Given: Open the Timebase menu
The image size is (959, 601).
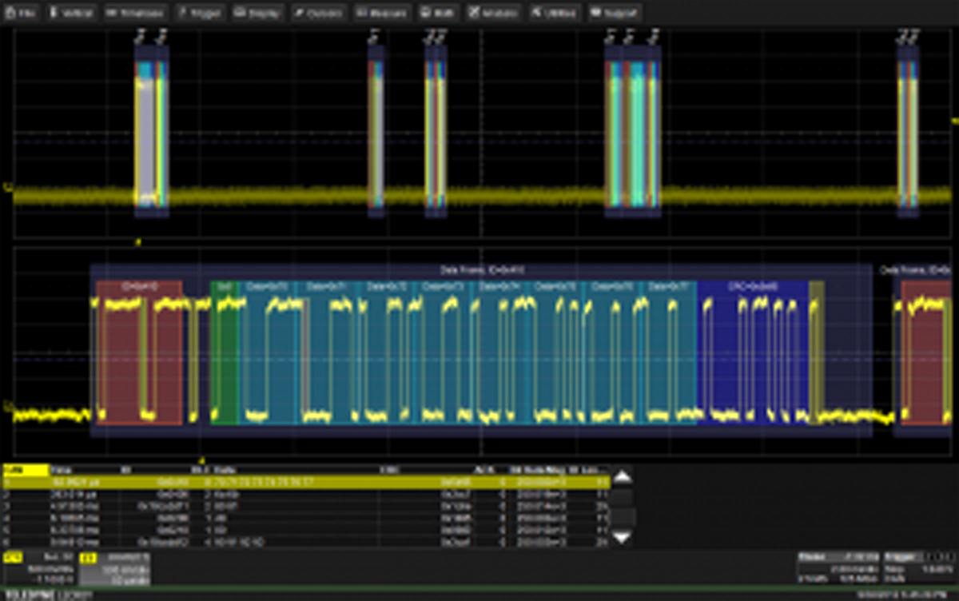Looking at the screenshot, I should (x=134, y=13).
